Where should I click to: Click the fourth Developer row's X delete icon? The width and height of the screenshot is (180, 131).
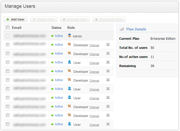[108, 80]
